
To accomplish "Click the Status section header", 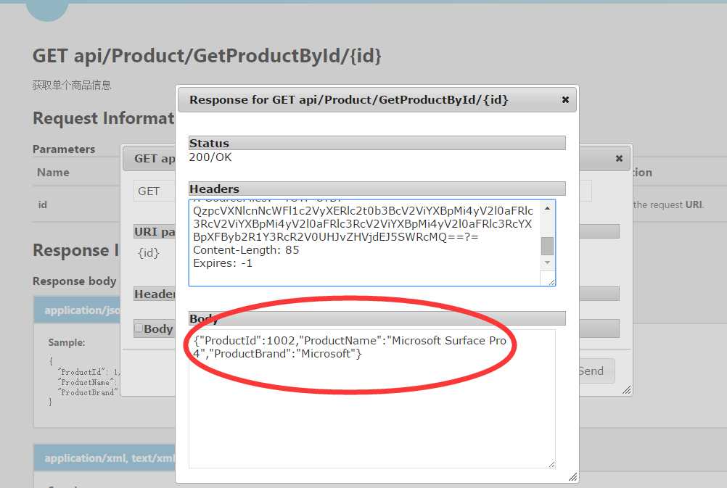I will pyautogui.click(x=377, y=143).
